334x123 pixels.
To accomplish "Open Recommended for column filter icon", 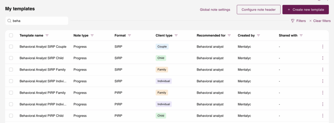I will [x=229, y=35].
